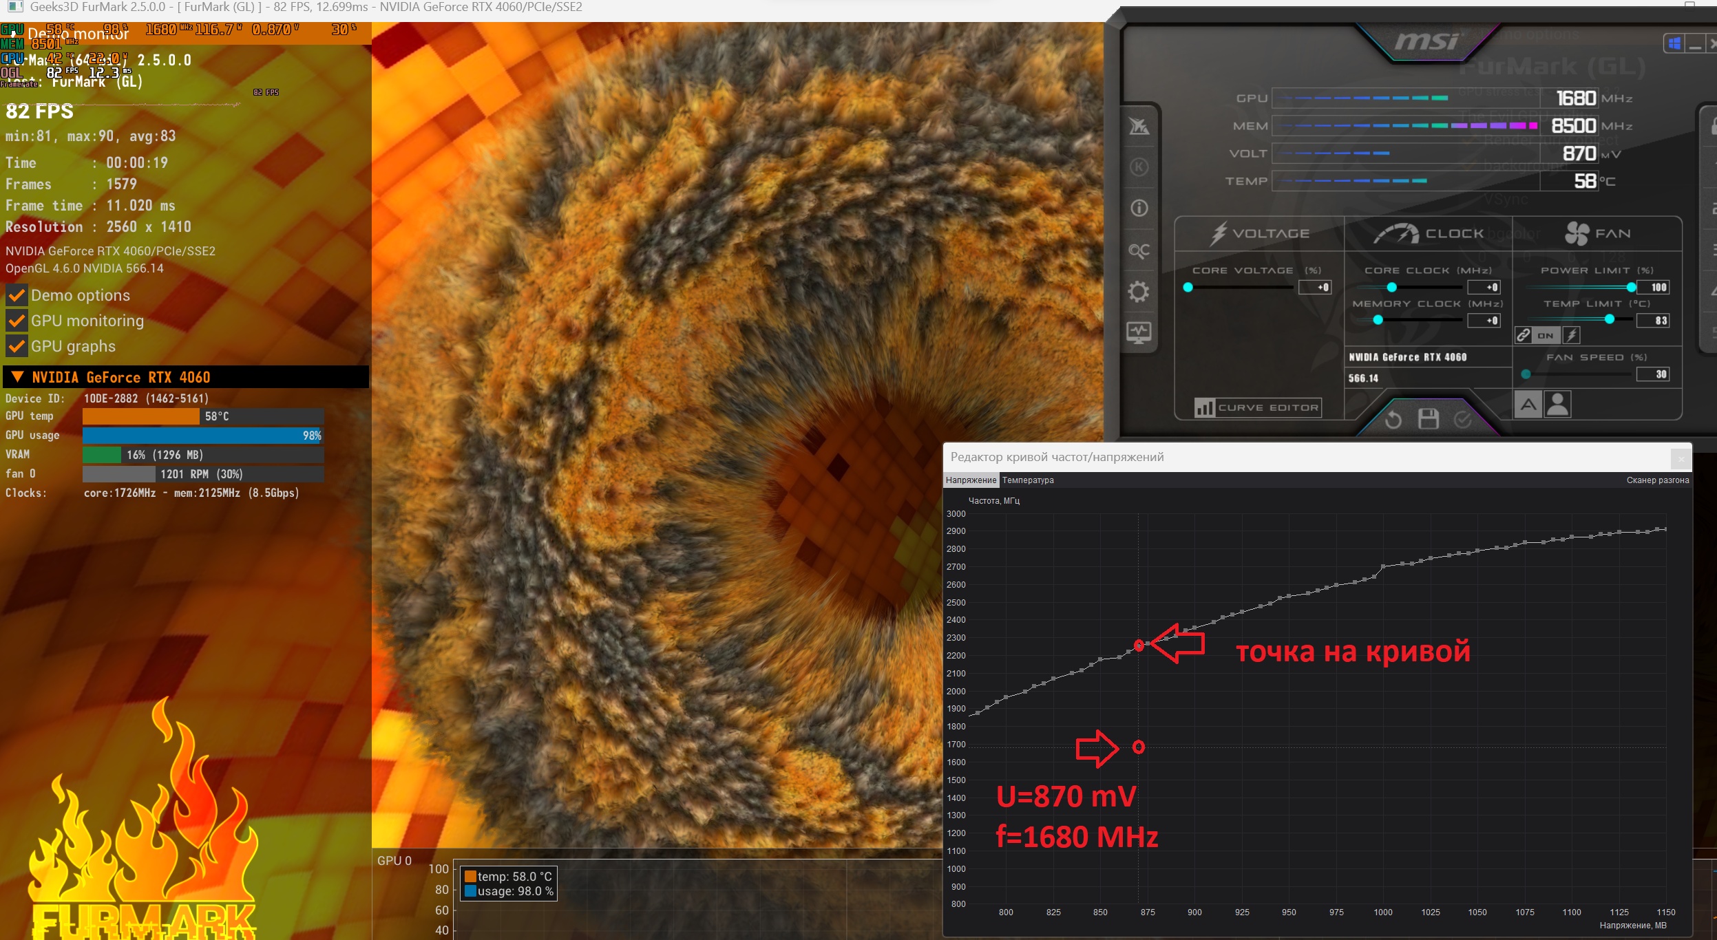Click the Core Clock slider handle
The height and width of the screenshot is (940, 1717).
tap(1391, 287)
